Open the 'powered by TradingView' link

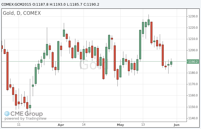pos(25,119)
